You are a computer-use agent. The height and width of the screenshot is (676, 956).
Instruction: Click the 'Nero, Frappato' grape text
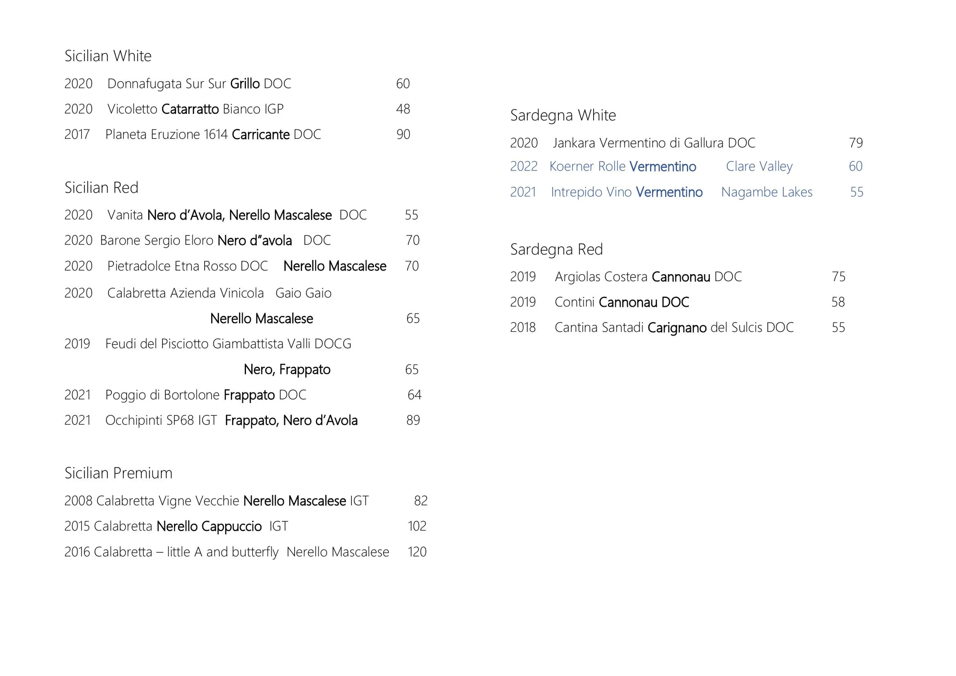pos(287,370)
